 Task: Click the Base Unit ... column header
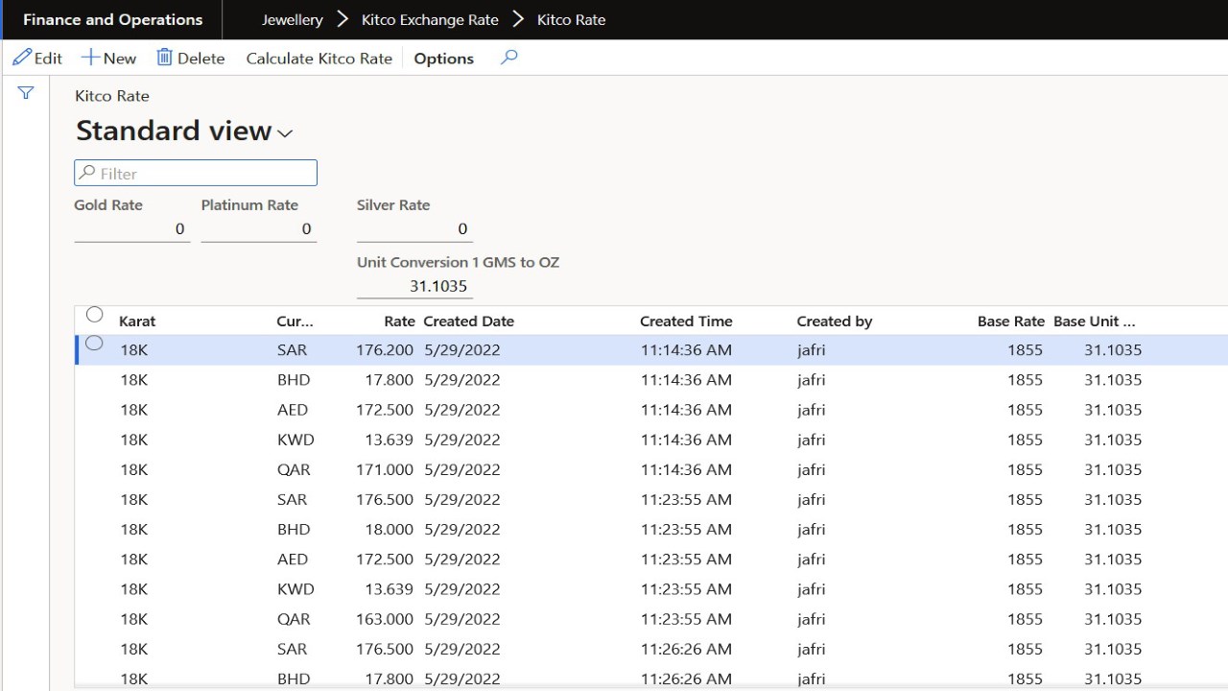click(1094, 322)
